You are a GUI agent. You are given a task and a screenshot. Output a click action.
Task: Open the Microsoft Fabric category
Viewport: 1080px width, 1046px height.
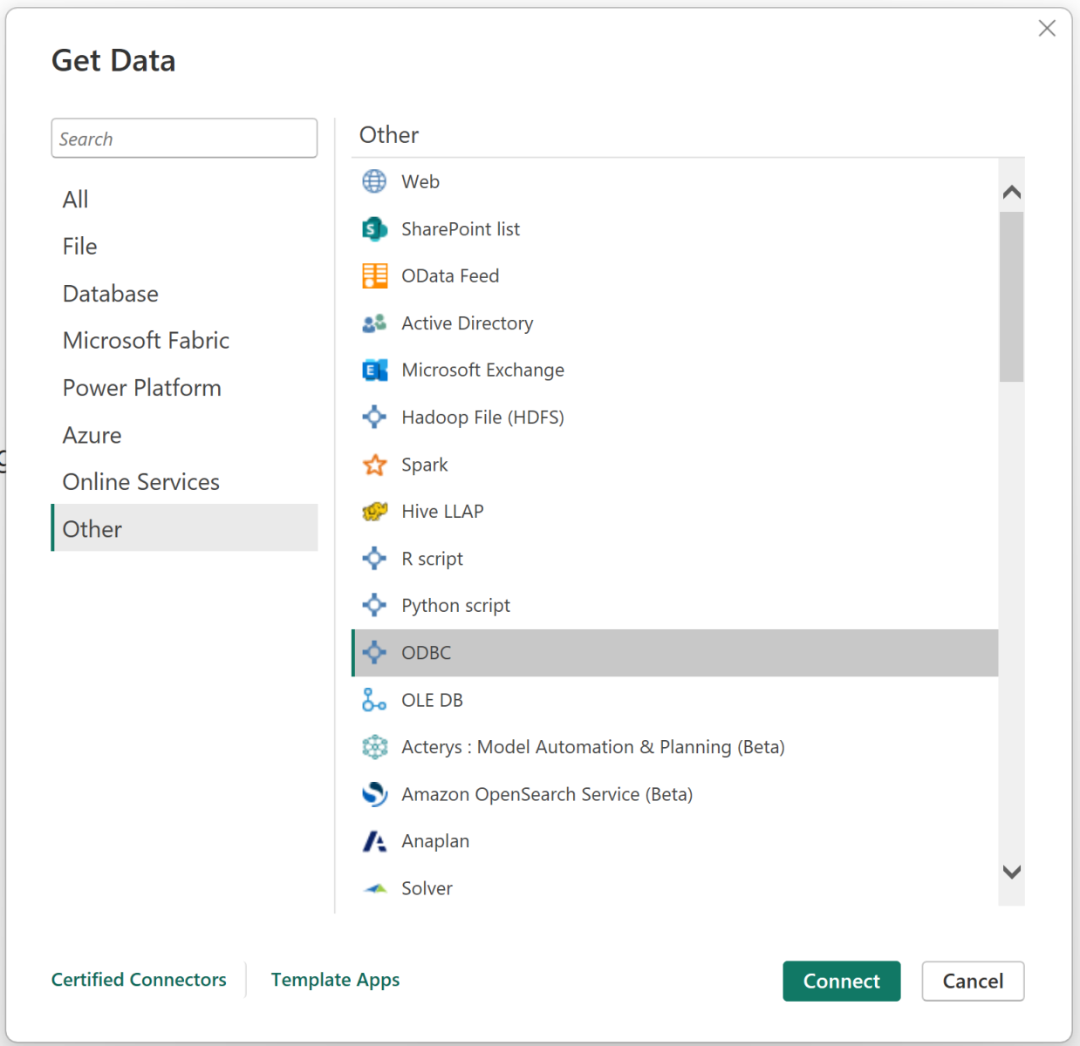coord(146,341)
